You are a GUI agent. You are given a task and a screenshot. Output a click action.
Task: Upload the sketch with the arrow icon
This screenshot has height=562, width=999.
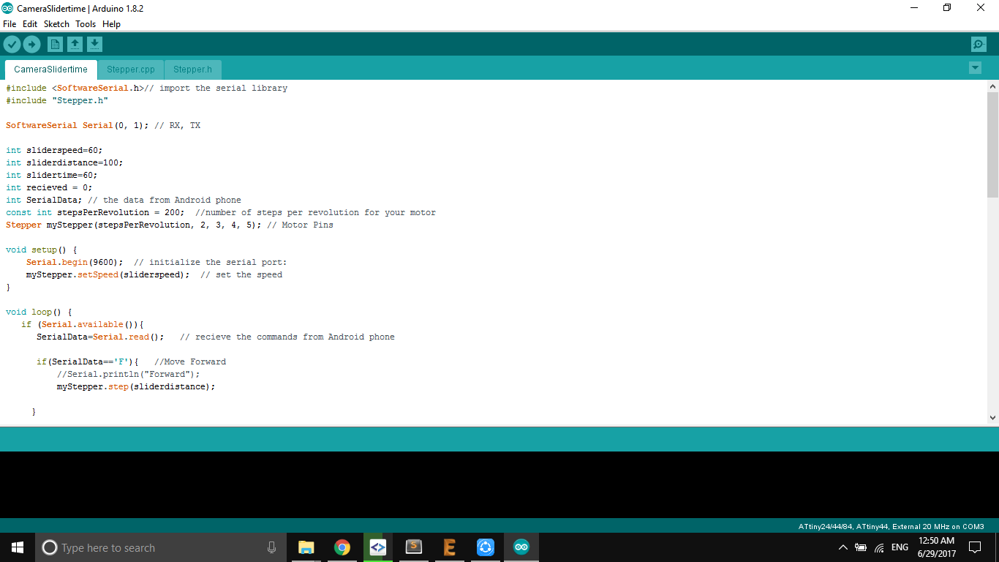(31, 45)
